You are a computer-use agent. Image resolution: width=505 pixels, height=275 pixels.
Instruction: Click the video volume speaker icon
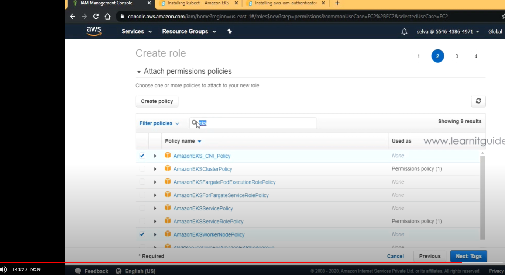pos(3,269)
